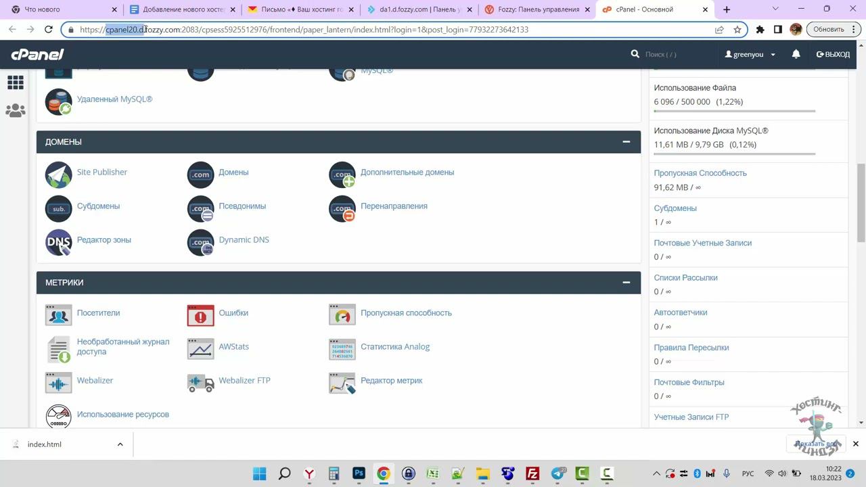Open the Webalizer icon
866x487 pixels.
click(58, 382)
